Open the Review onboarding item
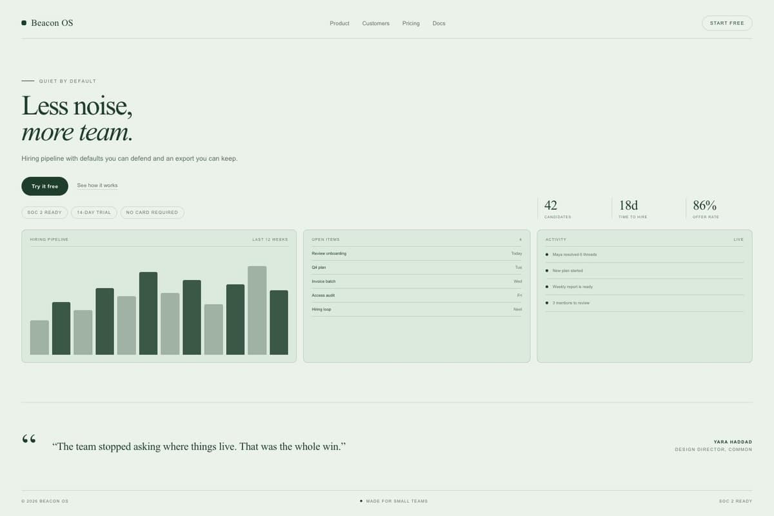The width and height of the screenshot is (774, 516). point(417,253)
